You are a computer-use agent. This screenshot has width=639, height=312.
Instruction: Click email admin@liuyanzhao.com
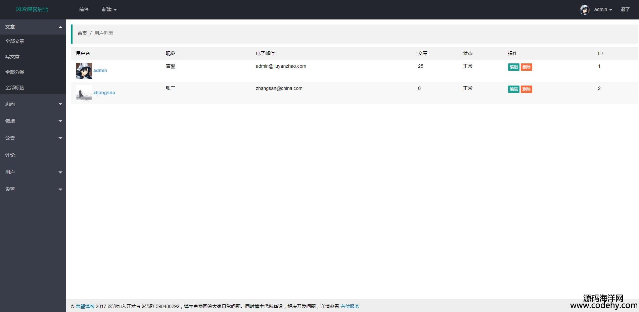tap(281, 66)
